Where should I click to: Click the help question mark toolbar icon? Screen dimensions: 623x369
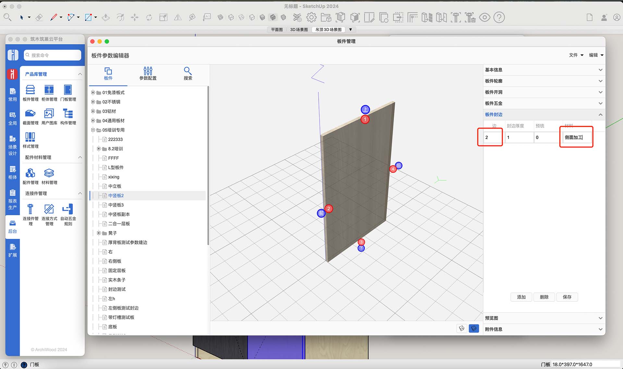[x=499, y=17]
